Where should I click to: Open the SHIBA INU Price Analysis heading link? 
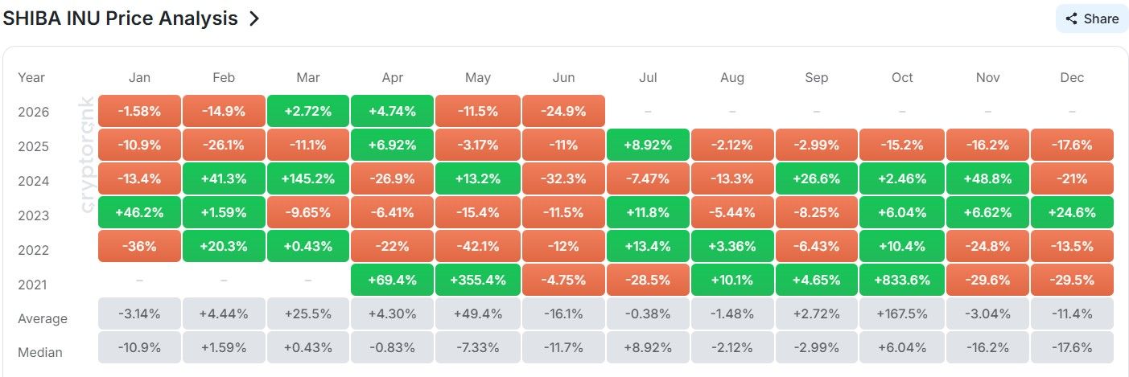click(121, 18)
